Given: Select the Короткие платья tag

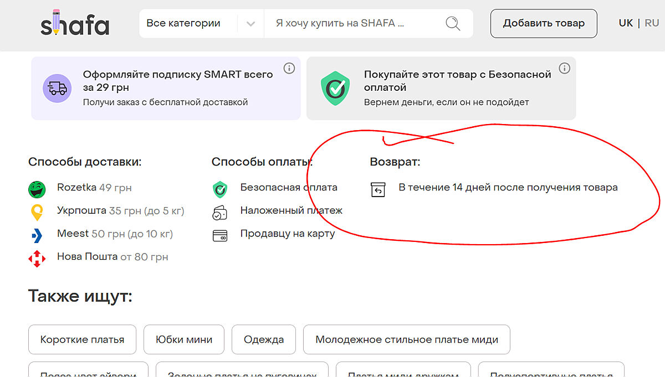Looking at the screenshot, I should pyautogui.click(x=82, y=339).
